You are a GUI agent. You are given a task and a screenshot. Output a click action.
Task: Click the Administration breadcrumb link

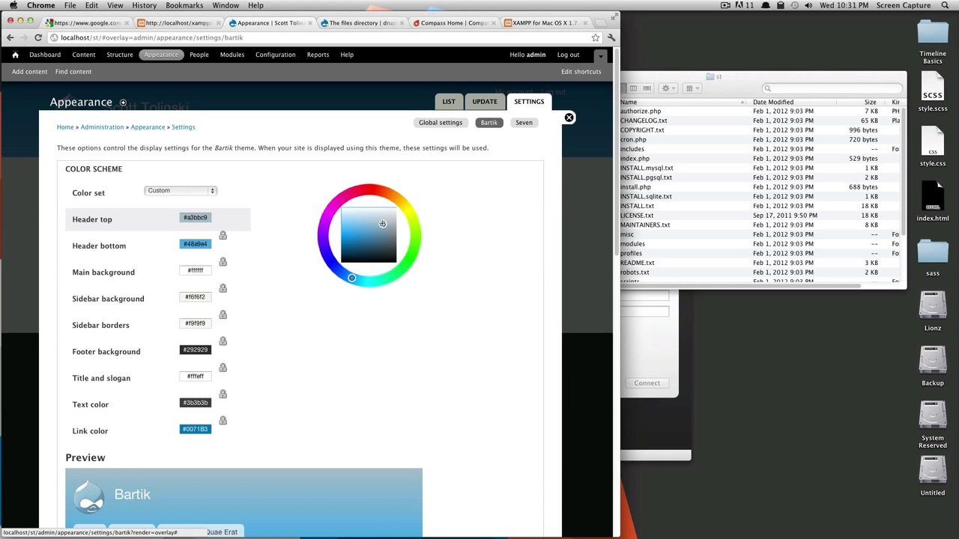pos(102,127)
